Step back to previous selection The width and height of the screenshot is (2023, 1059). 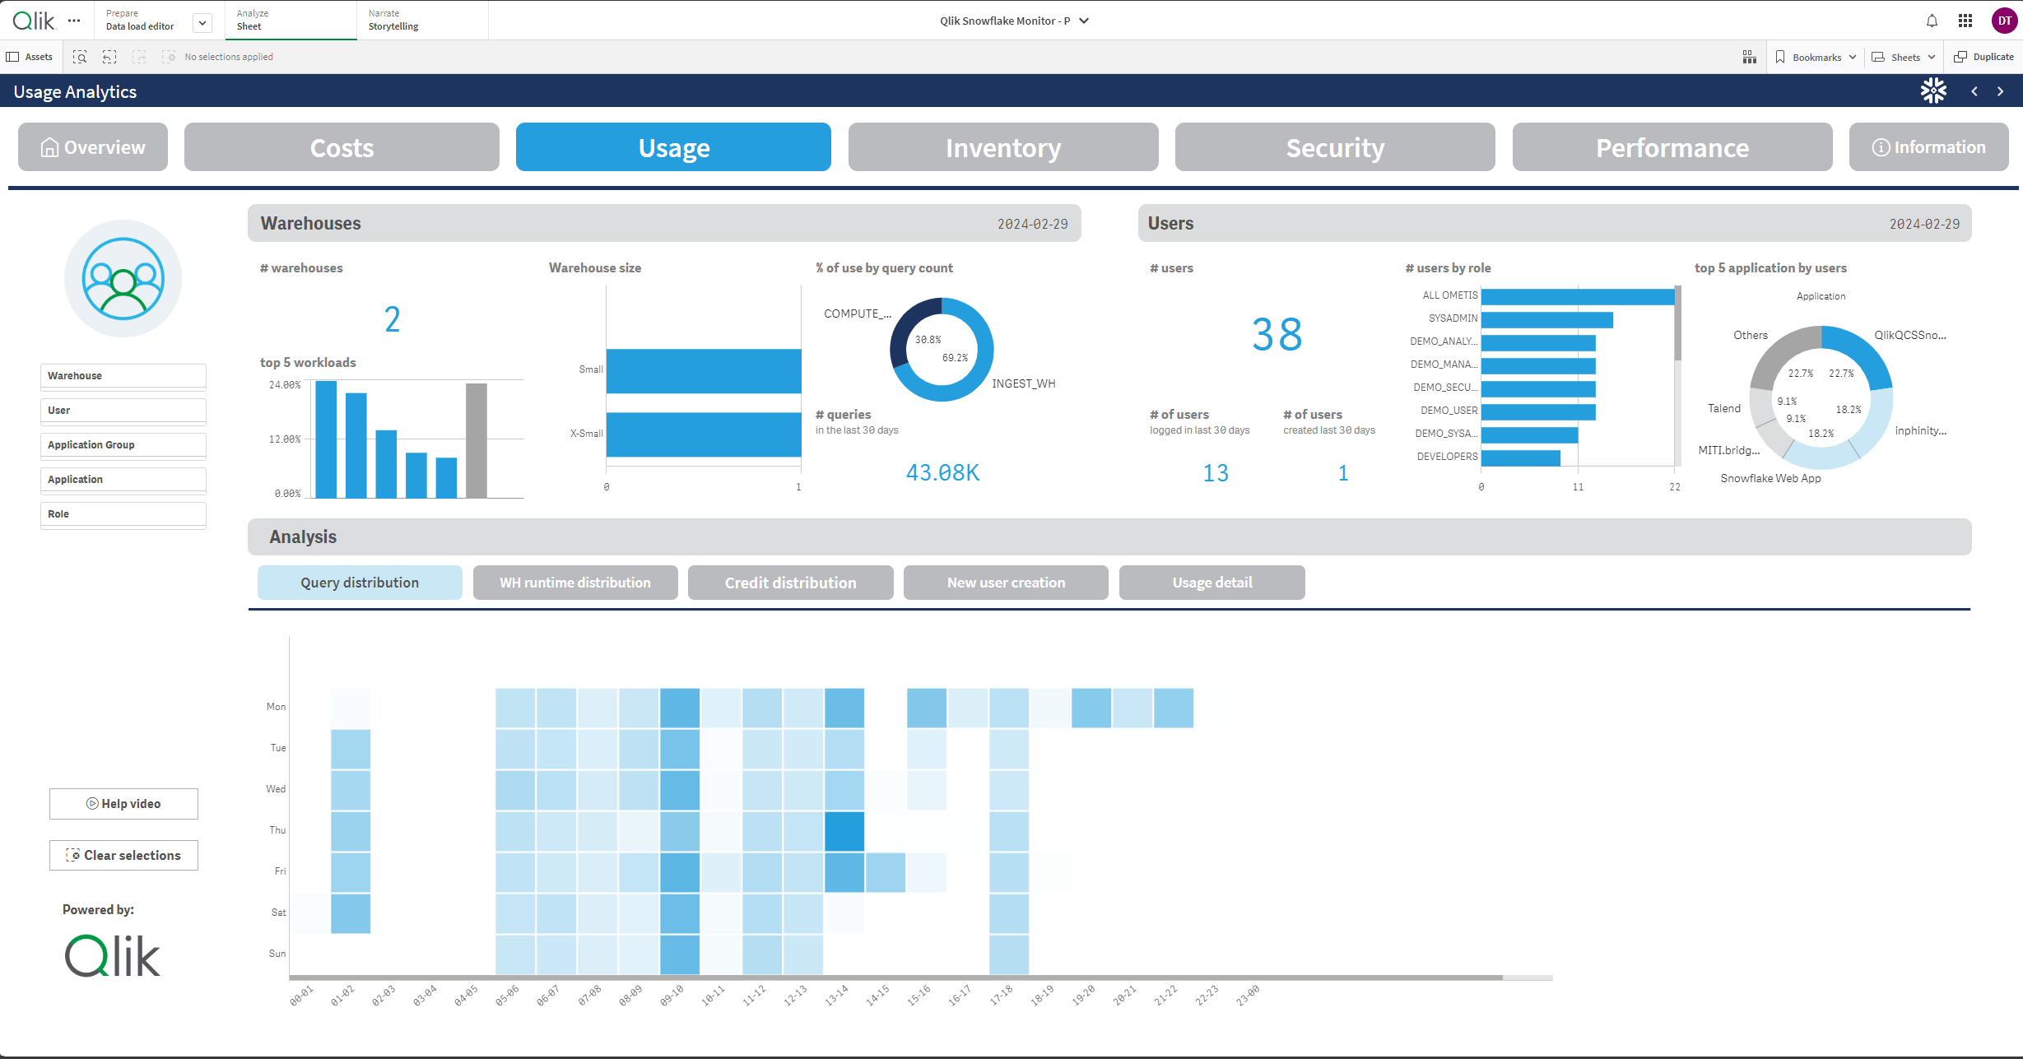pos(109,56)
